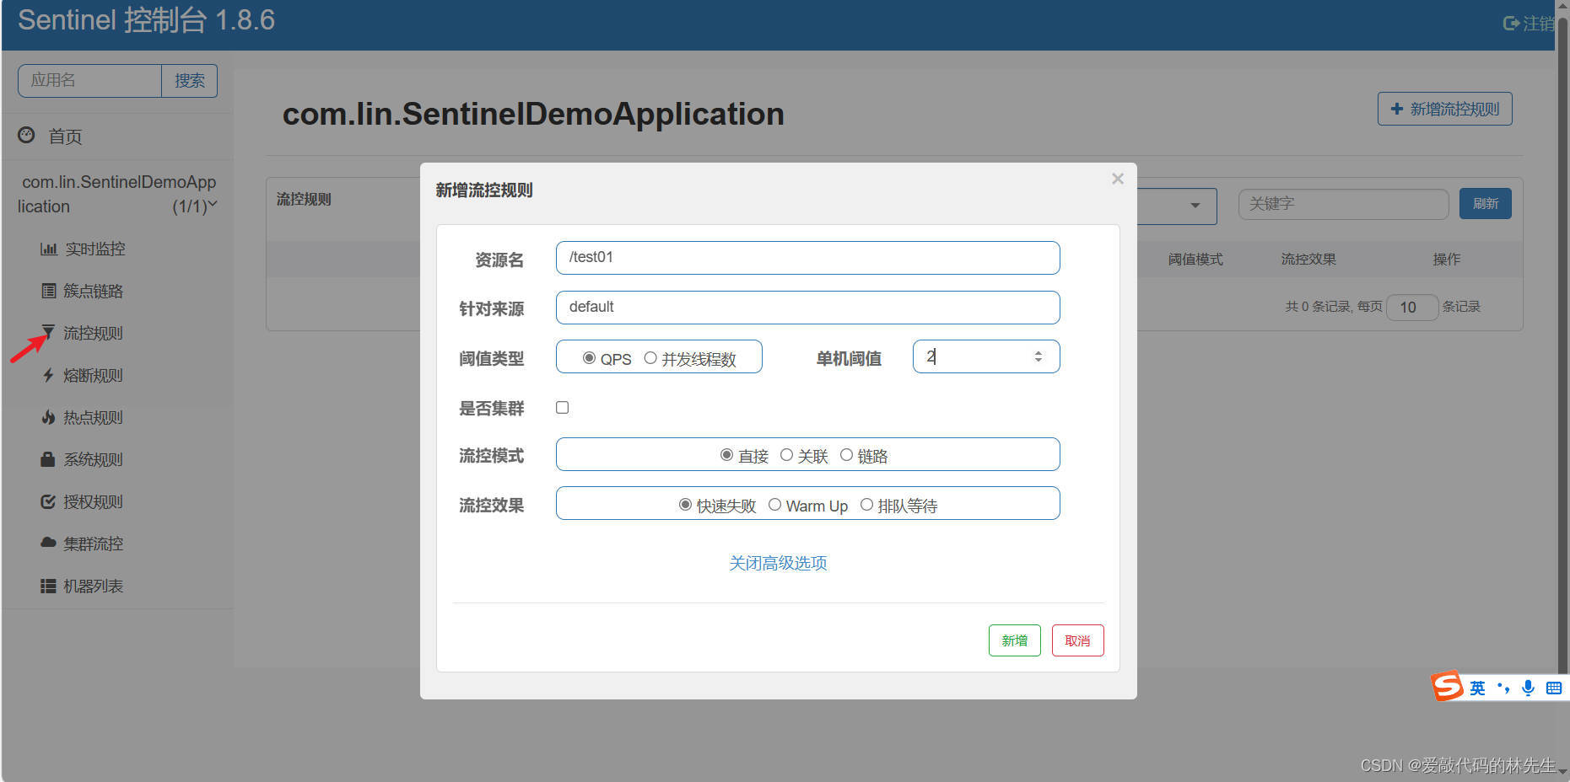Click the 应用名 search field
1570x782 pixels.
tap(90, 81)
